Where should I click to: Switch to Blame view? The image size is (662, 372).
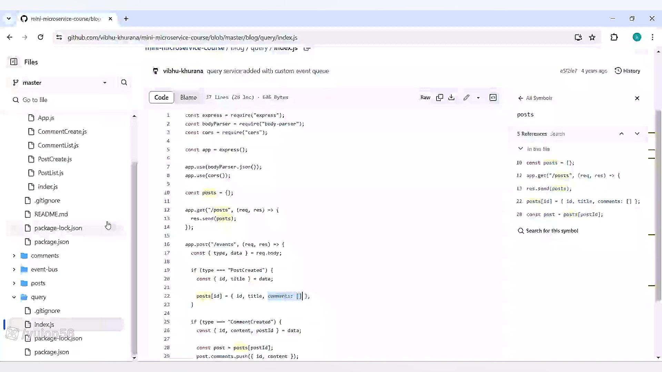tap(188, 97)
